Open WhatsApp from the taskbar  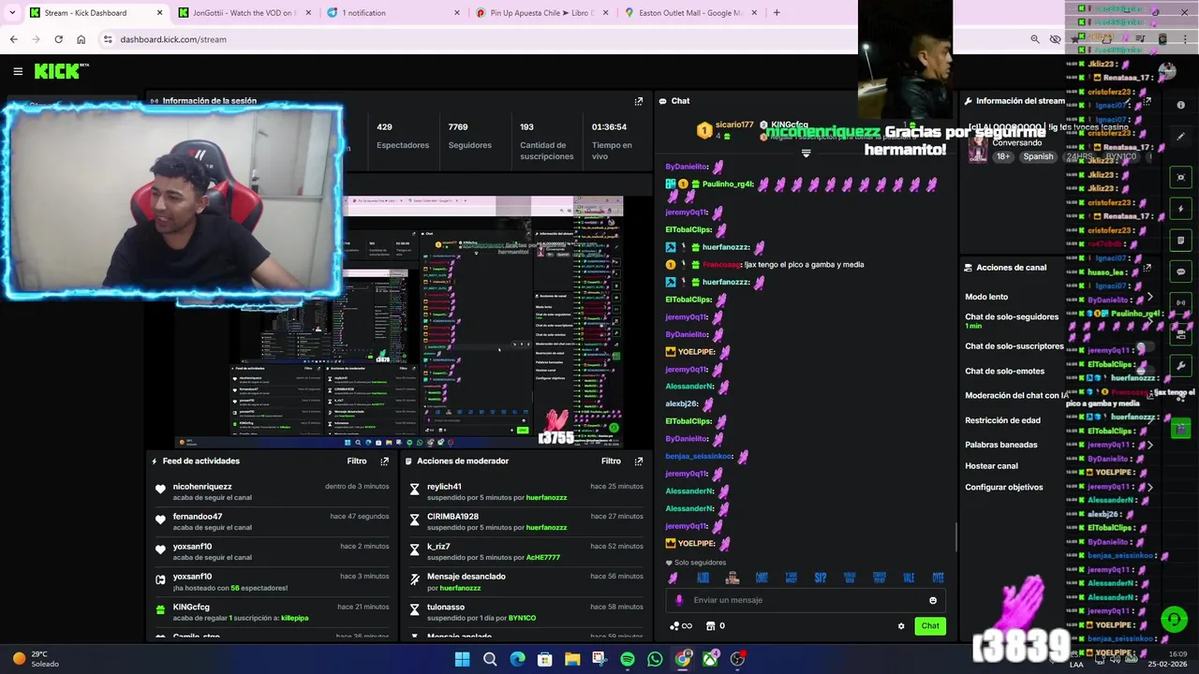click(655, 660)
